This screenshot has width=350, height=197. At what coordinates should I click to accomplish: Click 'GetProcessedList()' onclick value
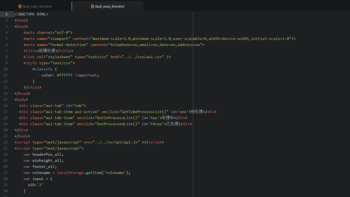click(x=117, y=124)
